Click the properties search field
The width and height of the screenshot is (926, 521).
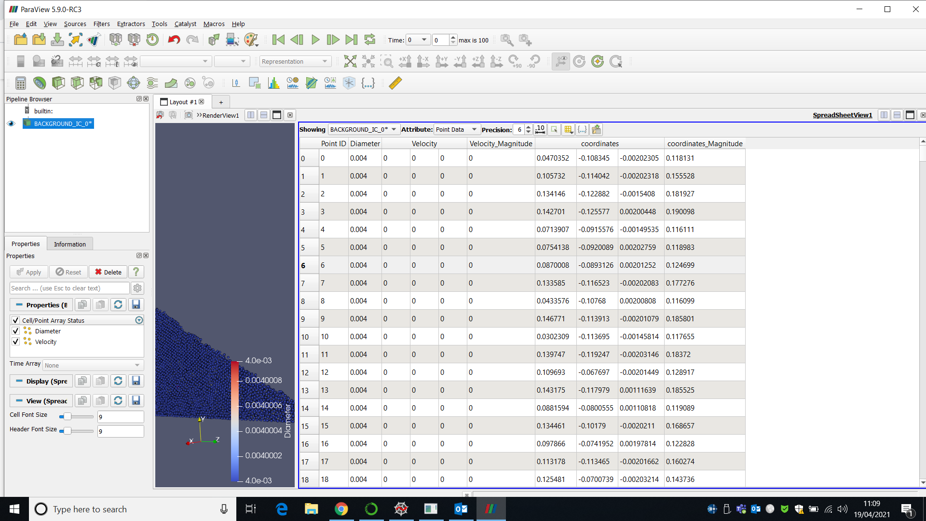click(x=69, y=288)
